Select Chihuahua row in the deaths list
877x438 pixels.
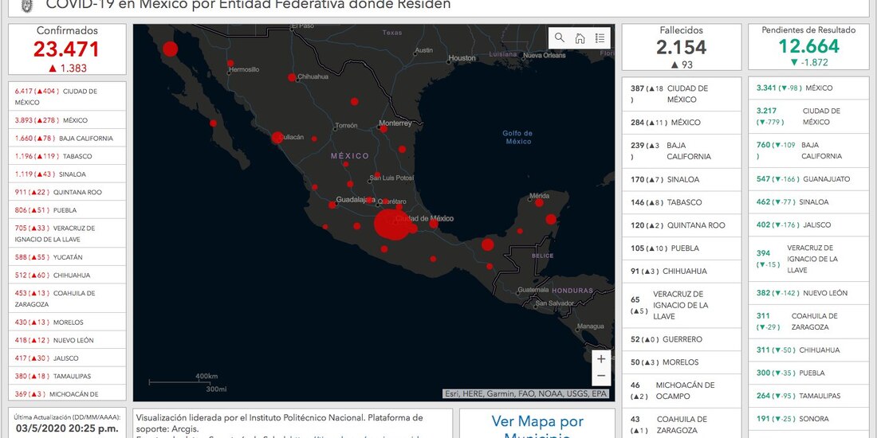coord(681,271)
